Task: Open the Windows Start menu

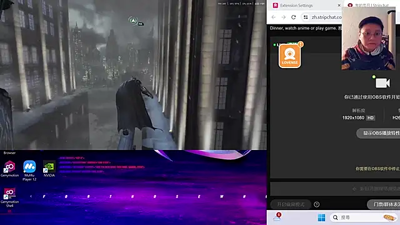Action: click(x=321, y=217)
